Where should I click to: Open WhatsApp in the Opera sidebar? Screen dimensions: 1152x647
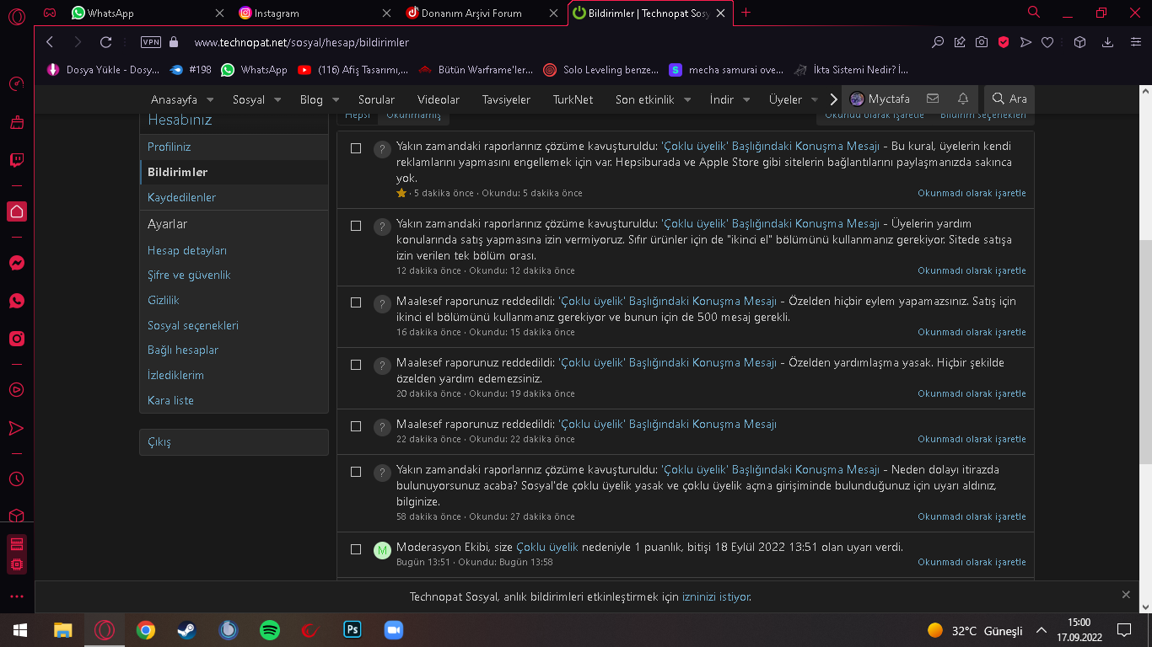tap(16, 301)
